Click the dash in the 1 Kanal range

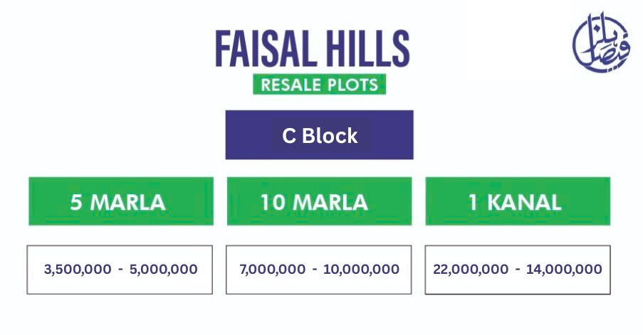[518, 270]
